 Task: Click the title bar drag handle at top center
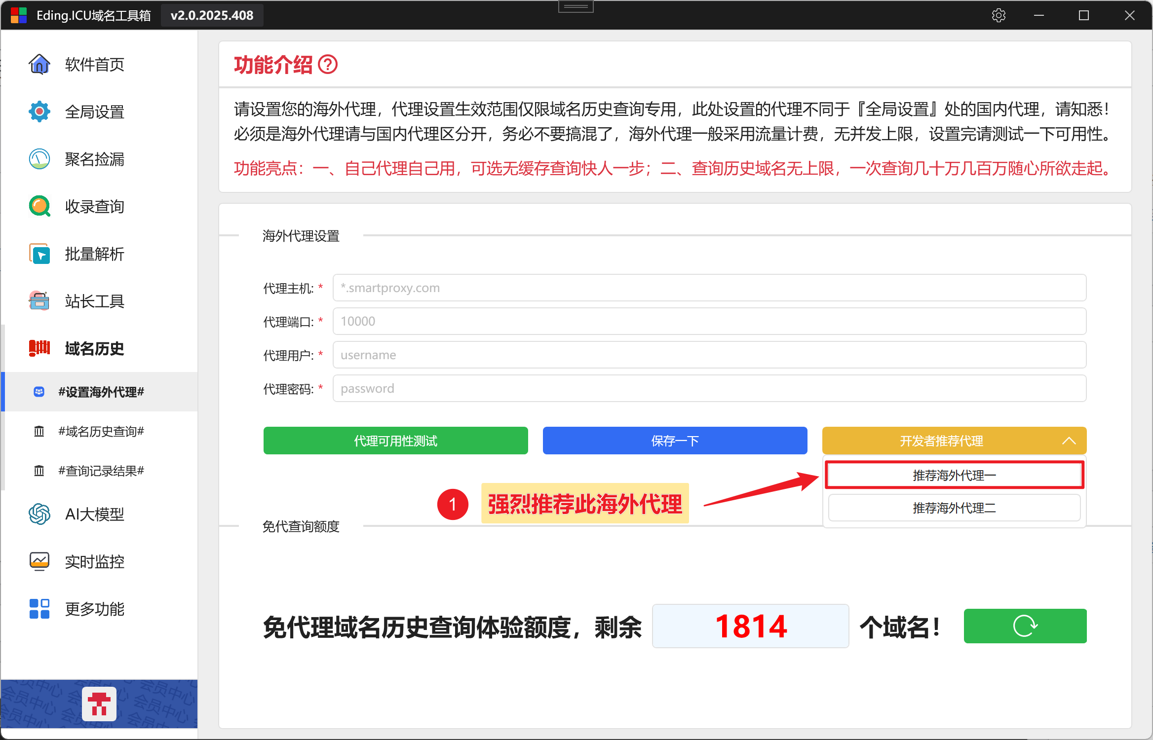(x=576, y=6)
